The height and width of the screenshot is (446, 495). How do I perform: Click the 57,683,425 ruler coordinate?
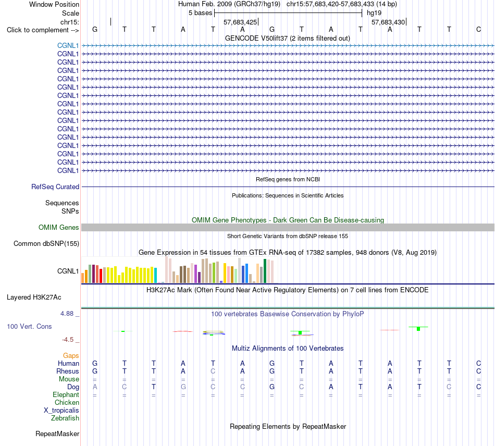click(240, 22)
